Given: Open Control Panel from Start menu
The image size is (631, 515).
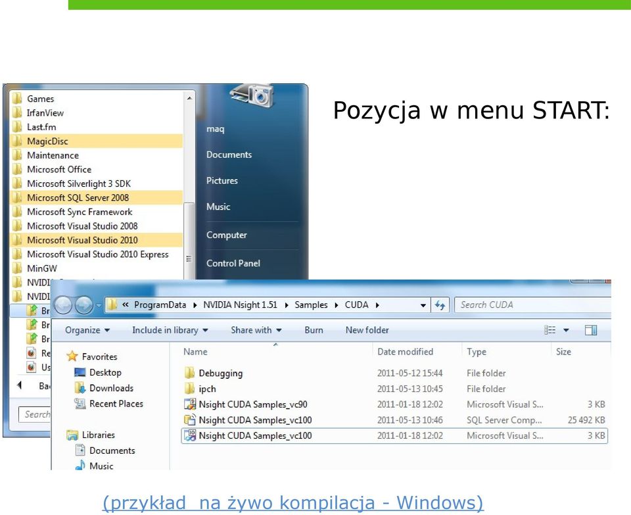Looking at the screenshot, I should tap(233, 263).
